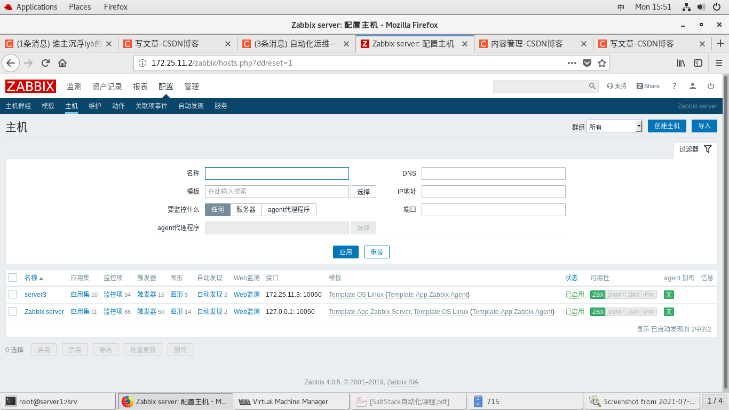Go back with Firefox back arrow
Viewport: 729px width, 410px height.
pos(11,63)
